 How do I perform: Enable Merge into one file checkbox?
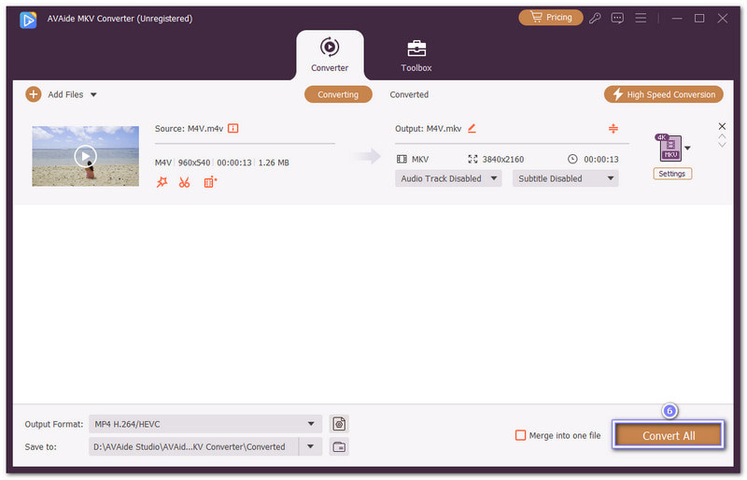[x=521, y=435]
